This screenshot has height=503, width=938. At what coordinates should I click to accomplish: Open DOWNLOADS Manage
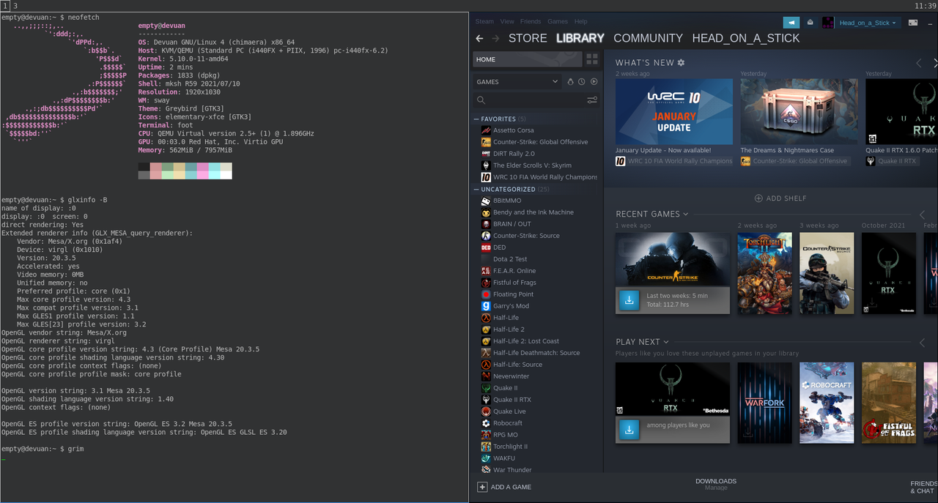coord(716,484)
